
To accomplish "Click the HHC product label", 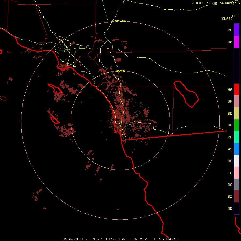I will coord(235,16).
